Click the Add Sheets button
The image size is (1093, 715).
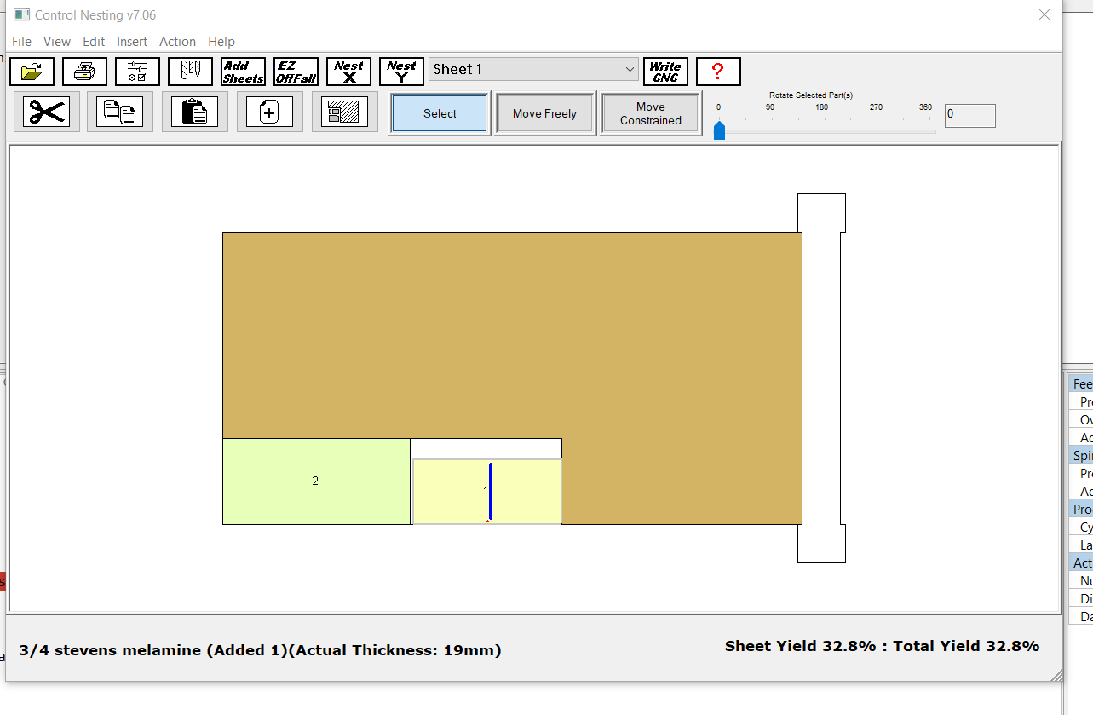[243, 72]
